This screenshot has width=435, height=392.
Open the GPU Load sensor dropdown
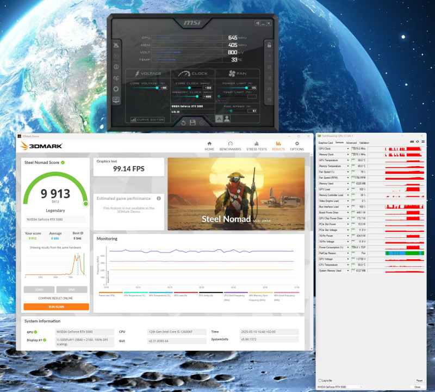(x=348, y=189)
